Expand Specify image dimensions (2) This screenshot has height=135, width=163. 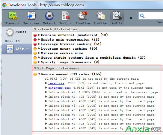tap(39, 62)
